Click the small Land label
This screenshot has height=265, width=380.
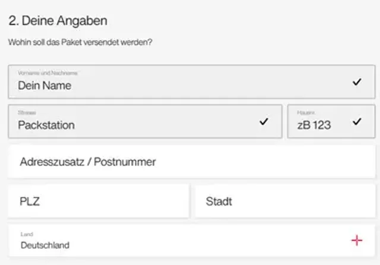(26, 234)
